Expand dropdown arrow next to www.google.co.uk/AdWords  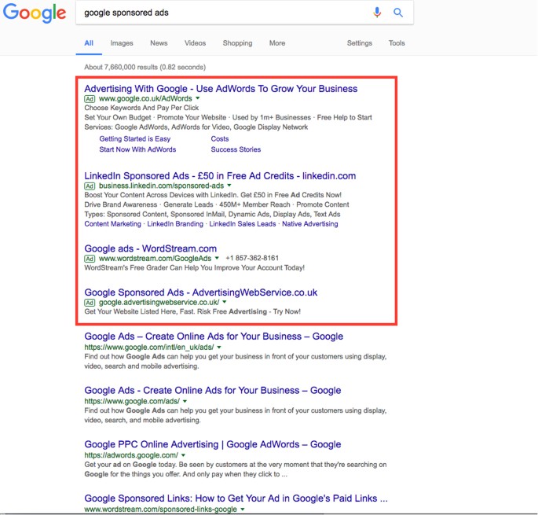coord(198,98)
